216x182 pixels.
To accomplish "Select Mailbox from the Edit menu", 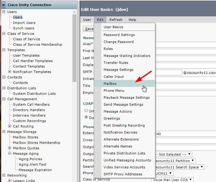I will [x=124, y=84].
